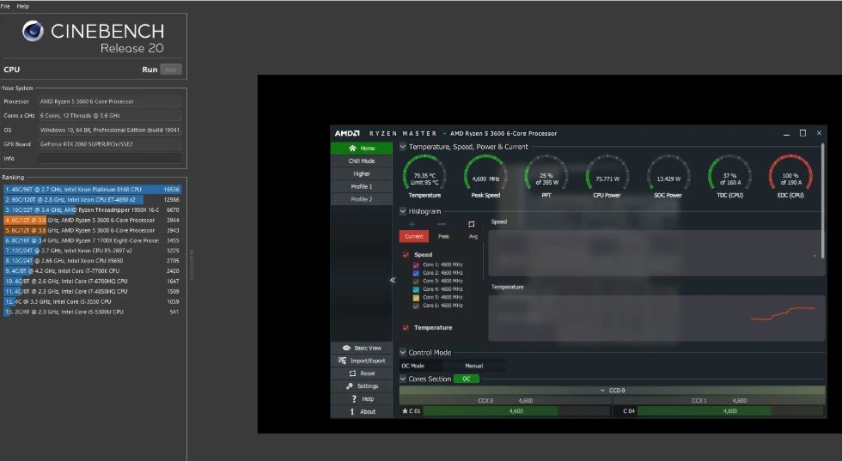This screenshot has height=461, width=842.
Task: Click the histogram plus zoom icon
Action: (x=412, y=224)
